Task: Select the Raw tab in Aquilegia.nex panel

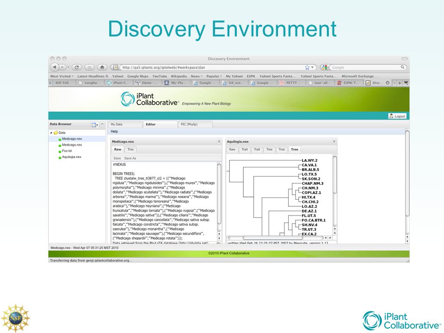Action: [232, 149]
